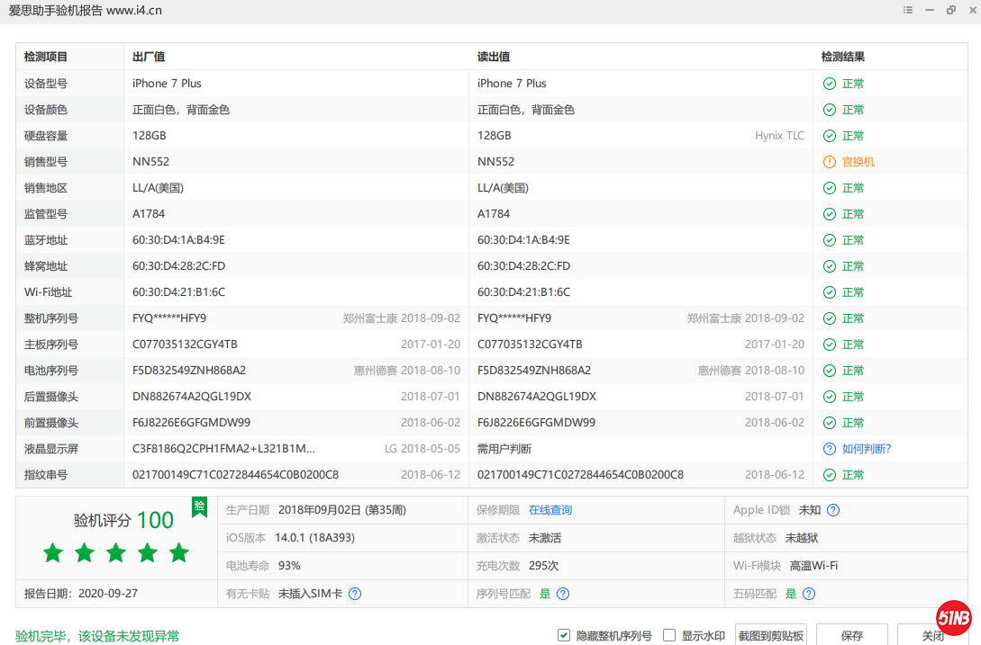
Task: Click green check icon in 设备型号 row
Action: click(x=829, y=84)
